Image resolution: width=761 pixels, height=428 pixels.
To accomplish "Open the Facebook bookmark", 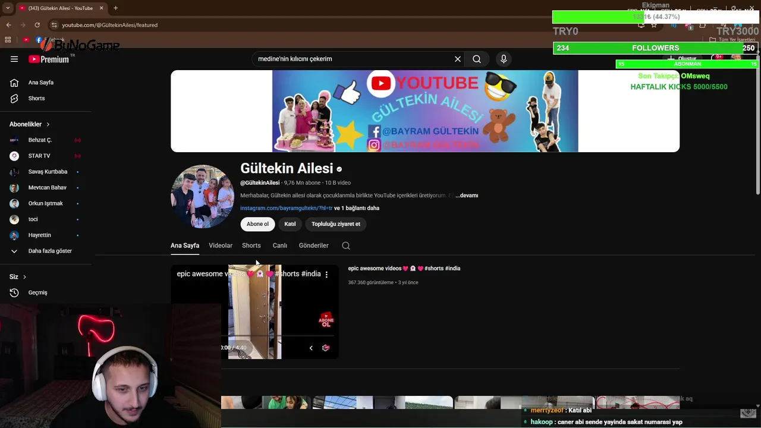I will pos(50,40).
